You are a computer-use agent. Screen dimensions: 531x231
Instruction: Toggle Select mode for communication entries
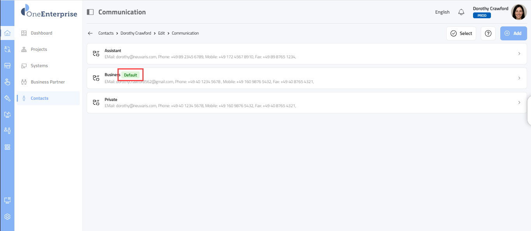[x=461, y=33]
